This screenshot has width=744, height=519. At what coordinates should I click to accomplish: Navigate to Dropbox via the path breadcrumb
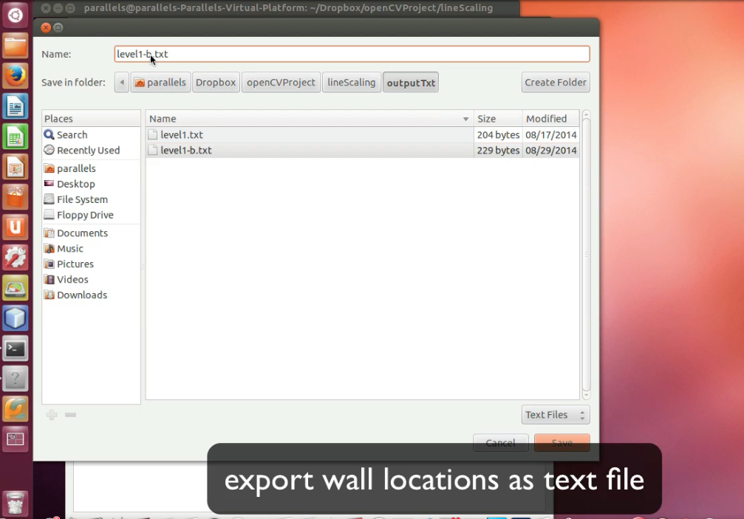215,82
